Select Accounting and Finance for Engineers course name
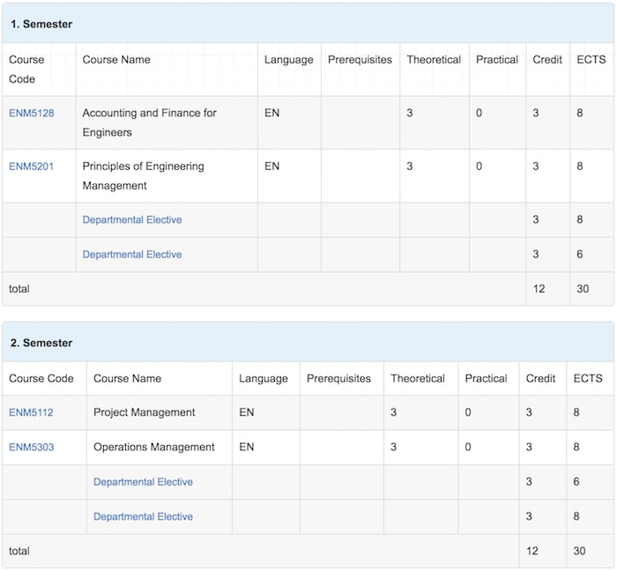 tap(149, 122)
